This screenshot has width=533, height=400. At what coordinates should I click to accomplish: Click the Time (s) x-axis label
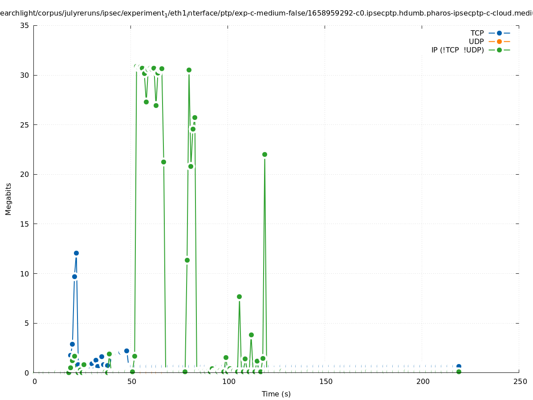(276, 394)
